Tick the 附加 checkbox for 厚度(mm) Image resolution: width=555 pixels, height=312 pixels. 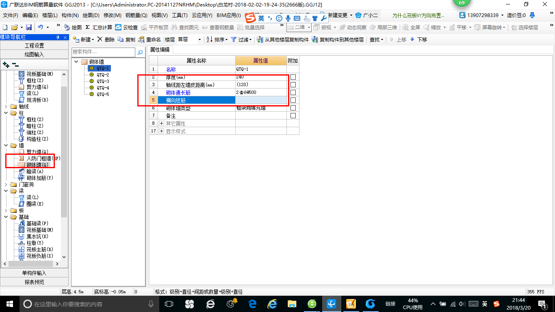point(293,77)
